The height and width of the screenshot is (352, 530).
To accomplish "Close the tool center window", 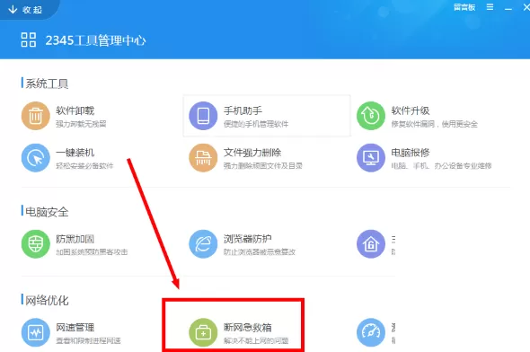I will 526,7.
